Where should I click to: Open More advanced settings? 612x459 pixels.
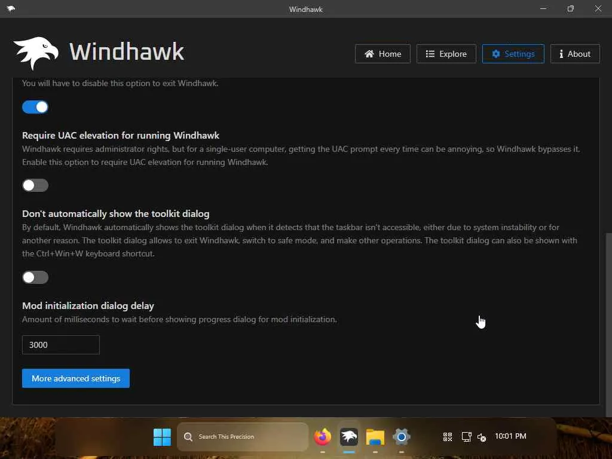pos(76,378)
